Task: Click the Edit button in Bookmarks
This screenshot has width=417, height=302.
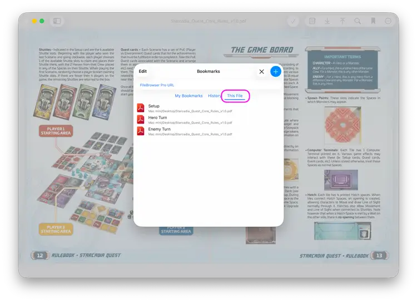Action: [143, 72]
